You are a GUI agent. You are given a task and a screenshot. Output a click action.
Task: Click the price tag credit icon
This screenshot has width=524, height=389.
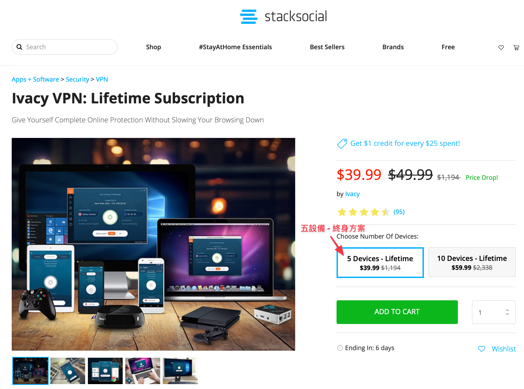pos(342,143)
